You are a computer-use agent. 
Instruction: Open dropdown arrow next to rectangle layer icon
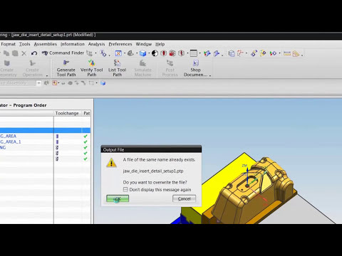[x=199, y=53]
